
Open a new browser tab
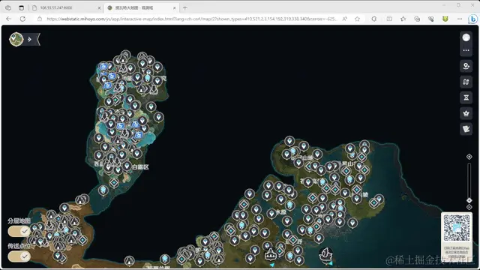click(185, 8)
